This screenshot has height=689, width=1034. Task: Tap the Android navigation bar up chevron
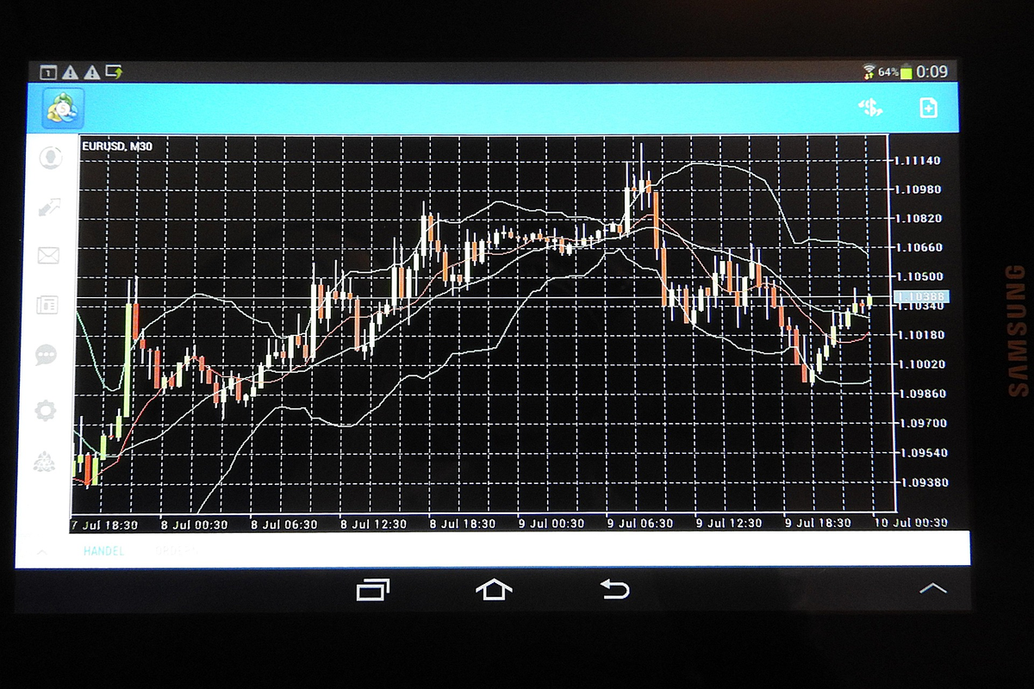[932, 589]
